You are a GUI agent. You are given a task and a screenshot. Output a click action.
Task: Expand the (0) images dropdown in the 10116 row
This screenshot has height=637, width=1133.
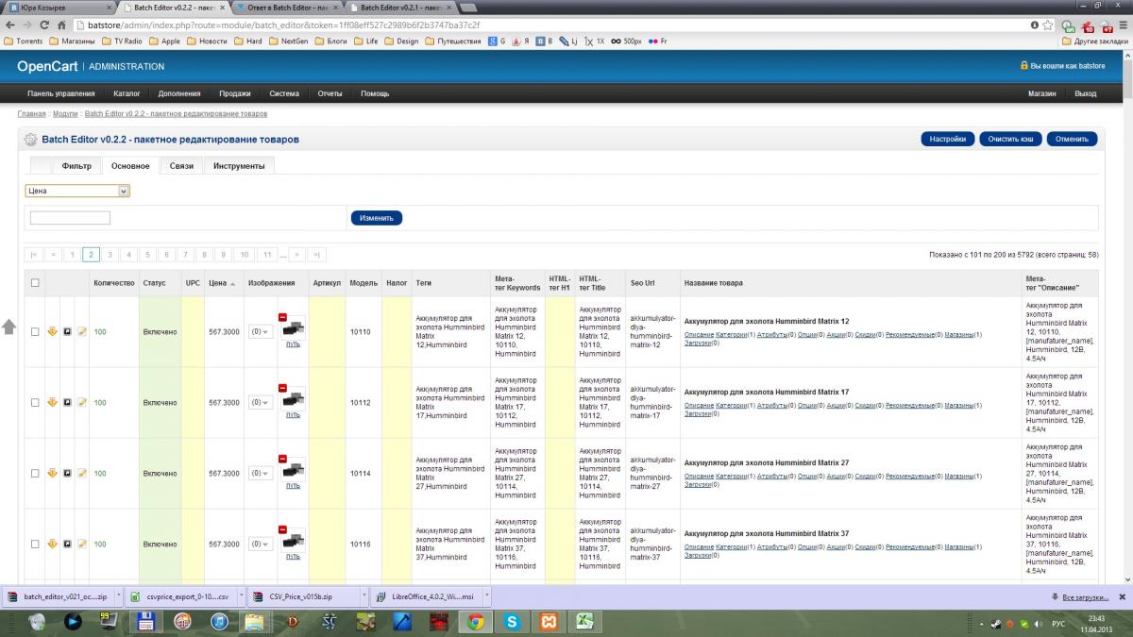(x=260, y=545)
